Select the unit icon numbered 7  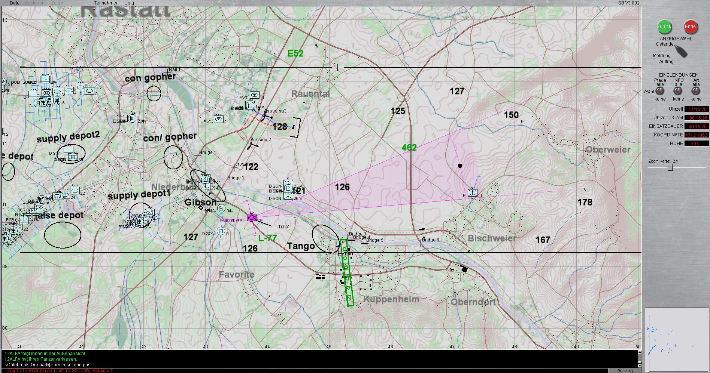tap(89, 90)
